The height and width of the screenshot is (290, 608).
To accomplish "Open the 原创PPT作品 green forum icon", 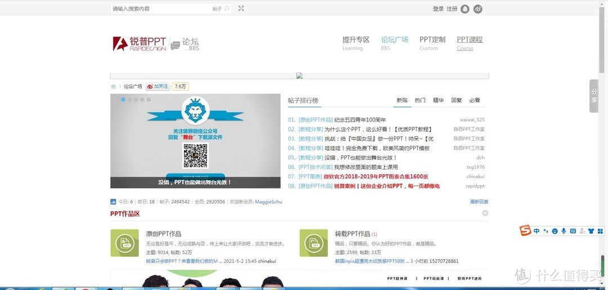I will coord(124,243).
